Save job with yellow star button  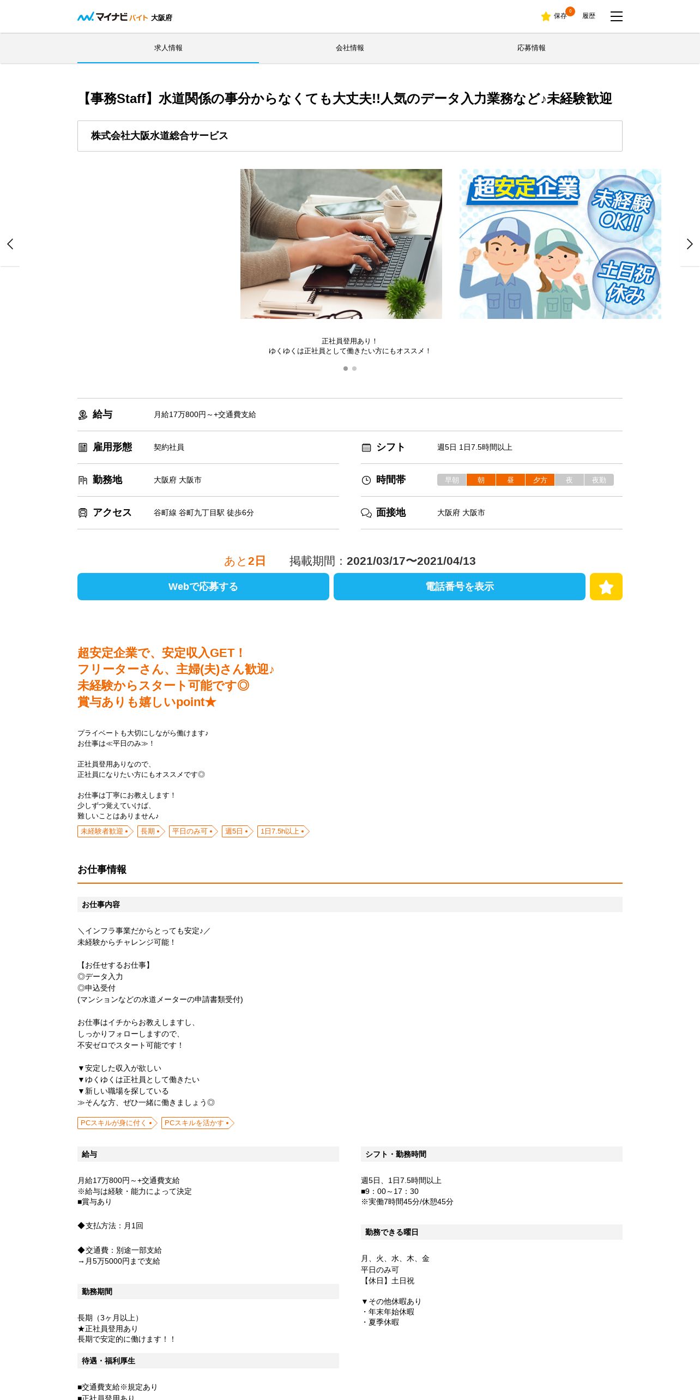(606, 587)
